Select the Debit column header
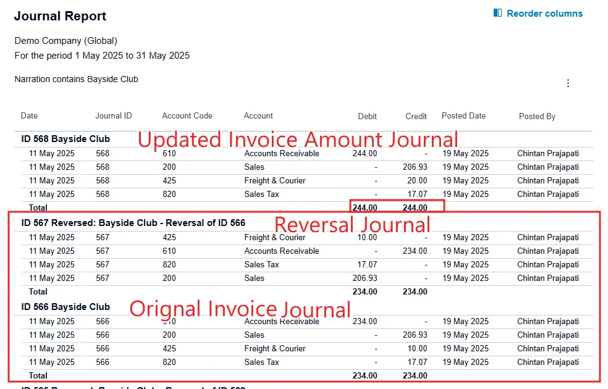Viewport: 608px width, 389px height. [367, 116]
